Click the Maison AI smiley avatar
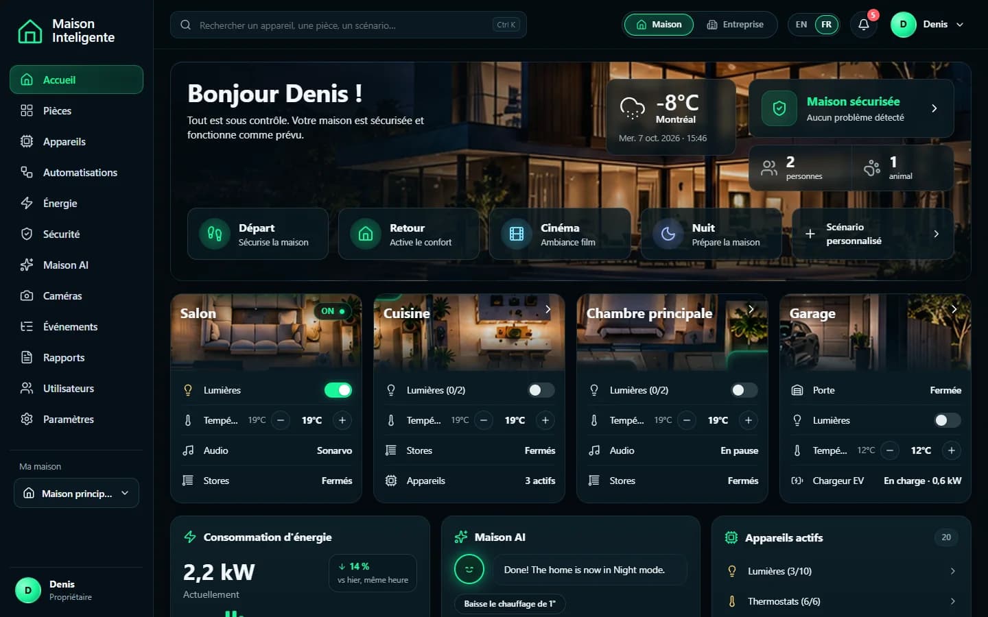 point(469,569)
